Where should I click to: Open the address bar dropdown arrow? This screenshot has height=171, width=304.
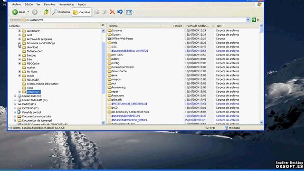point(248,19)
